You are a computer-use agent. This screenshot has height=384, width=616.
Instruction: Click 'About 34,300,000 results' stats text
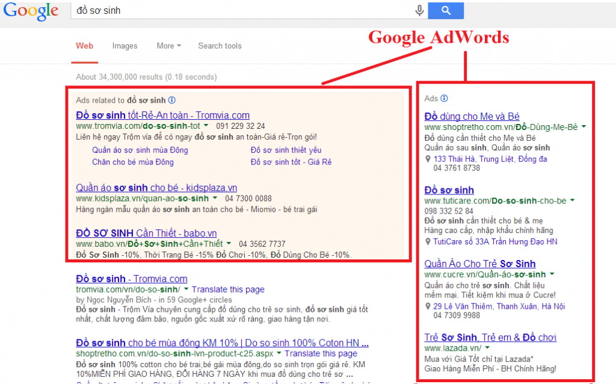tap(146, 77)
